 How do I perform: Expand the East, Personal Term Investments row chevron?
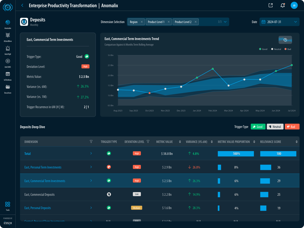tap(91, 167)
